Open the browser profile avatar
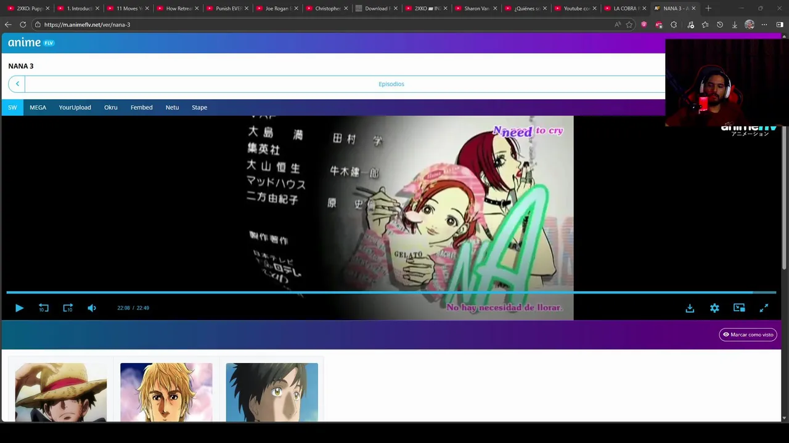The height and width of the screenshot is (443, 789). tap(750, 25)
